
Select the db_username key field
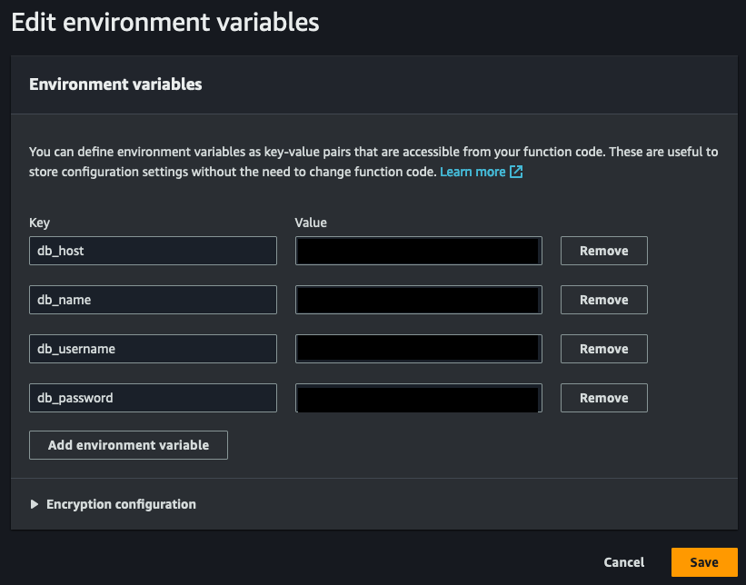153,349
